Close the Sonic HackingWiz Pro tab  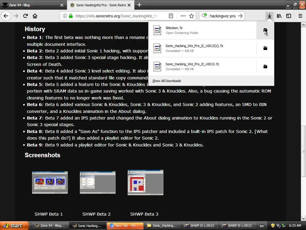click(x=129, y=5)
